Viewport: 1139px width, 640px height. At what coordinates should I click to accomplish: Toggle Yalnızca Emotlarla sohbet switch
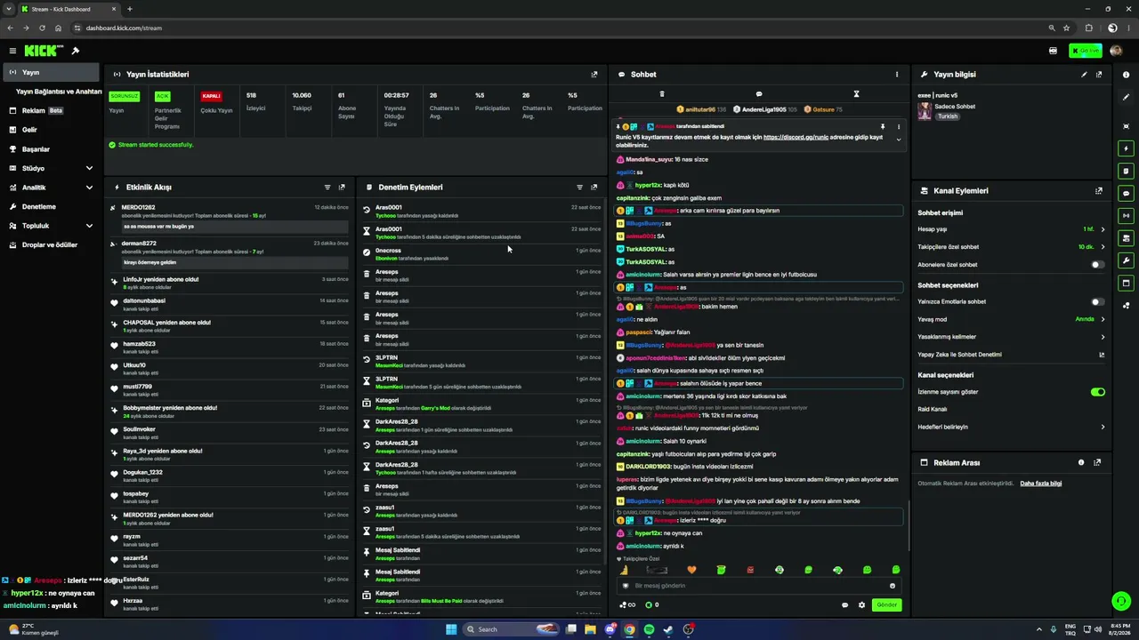point(1098,302)
